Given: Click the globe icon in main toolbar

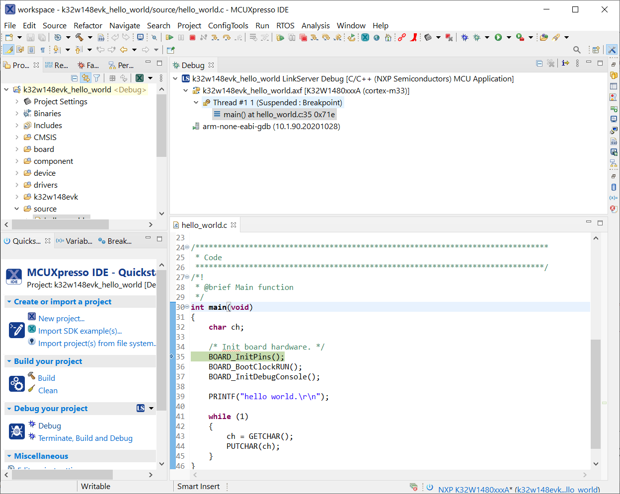Looking at the screenshot, I should click(x=377, y=37).
